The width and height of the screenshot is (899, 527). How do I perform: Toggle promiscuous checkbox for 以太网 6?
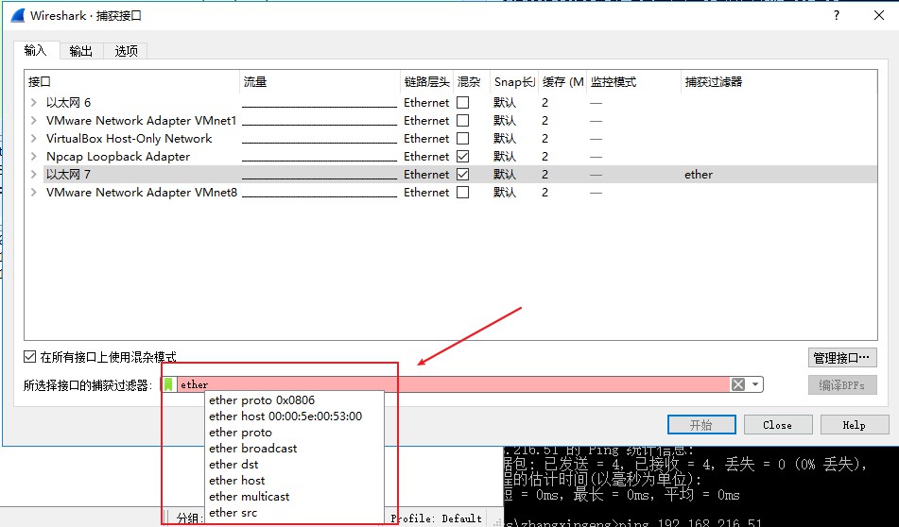point(462,103)
